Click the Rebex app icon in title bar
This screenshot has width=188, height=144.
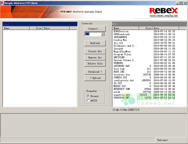click(x=2, y=3)
